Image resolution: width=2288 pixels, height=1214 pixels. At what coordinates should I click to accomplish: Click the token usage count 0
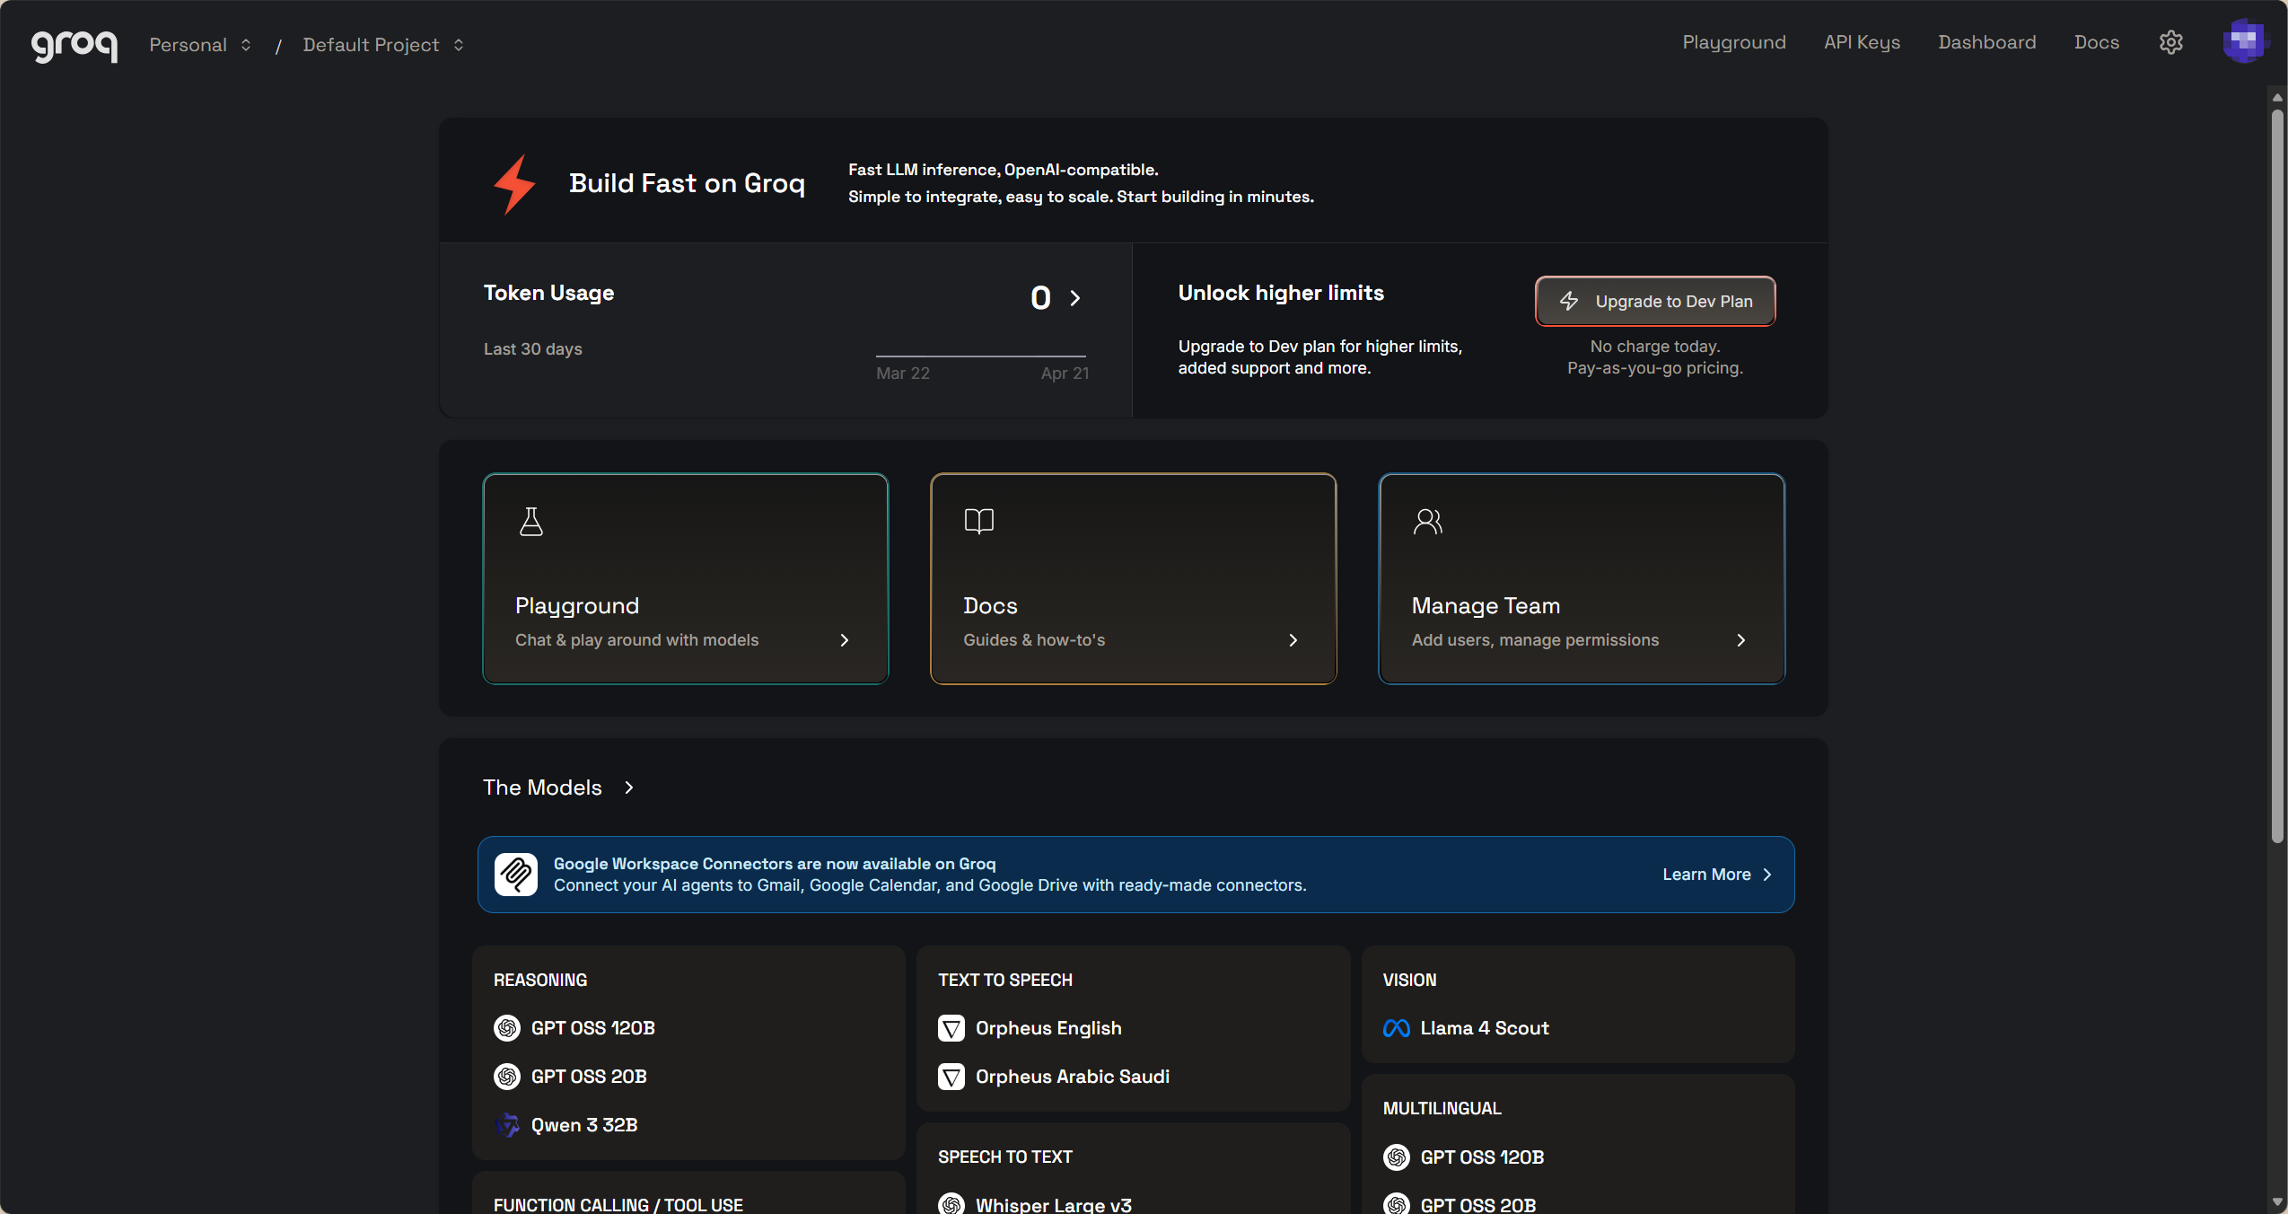click(1040, 298)
